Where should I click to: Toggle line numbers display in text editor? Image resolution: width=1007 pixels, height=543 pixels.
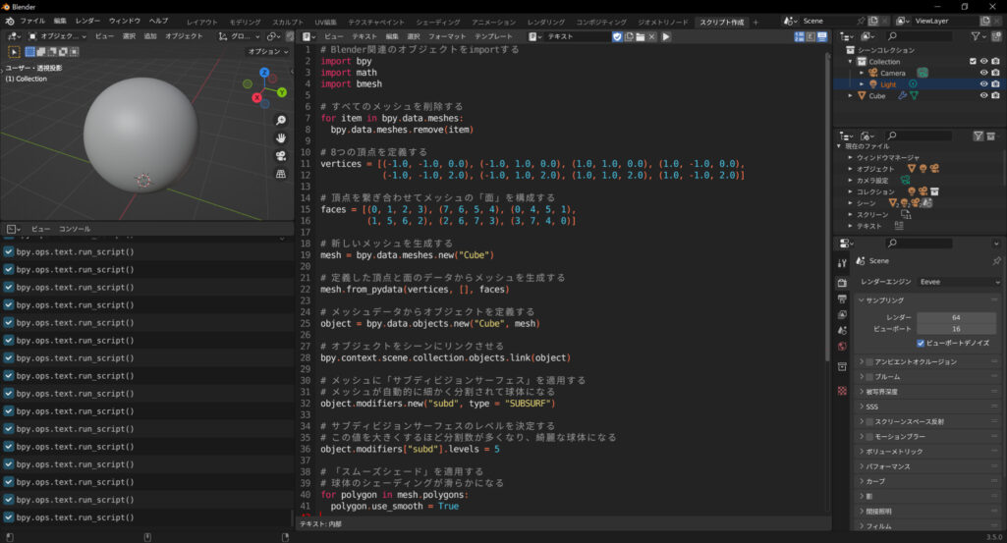pos(799,36)
